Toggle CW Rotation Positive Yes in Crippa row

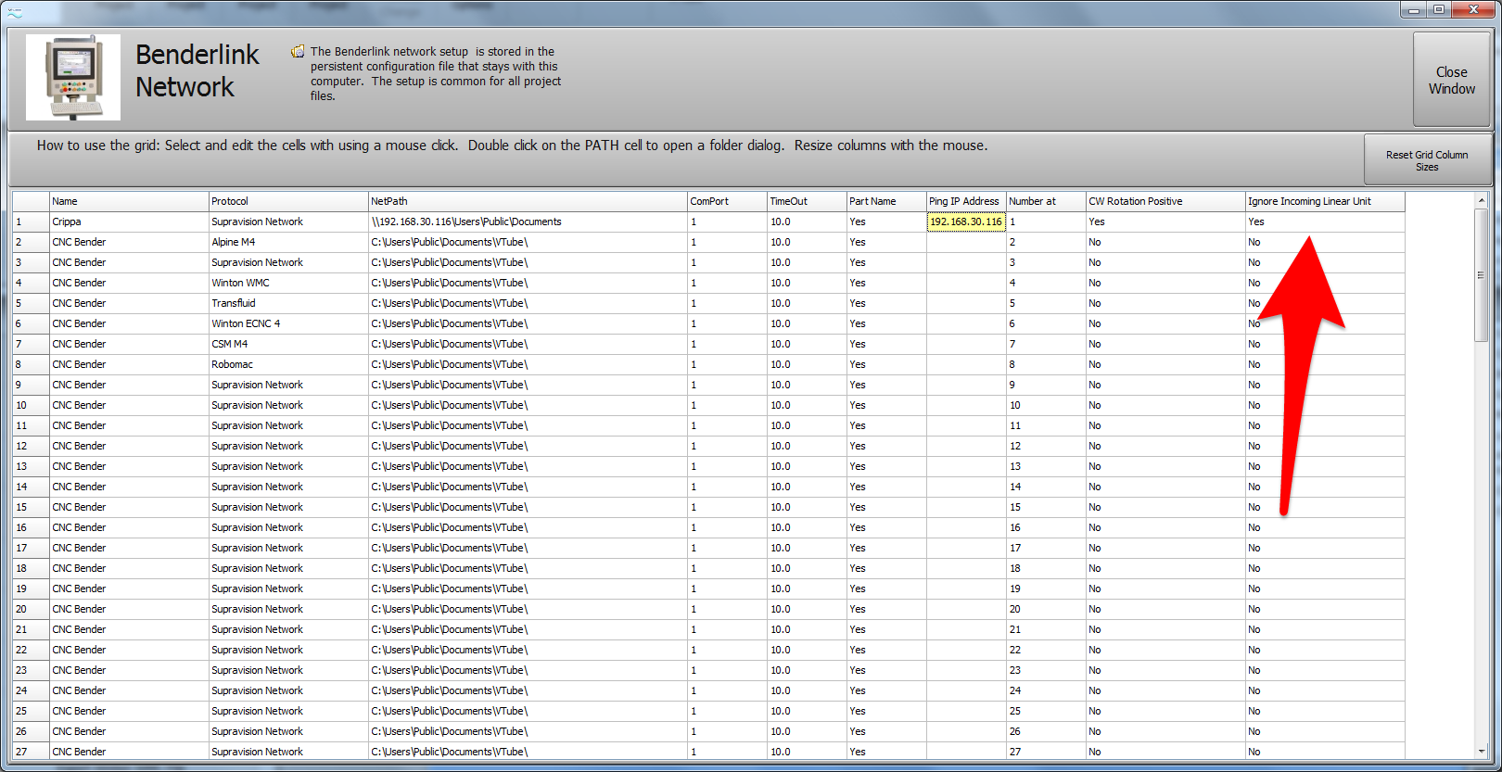(x=1165, y=221)
